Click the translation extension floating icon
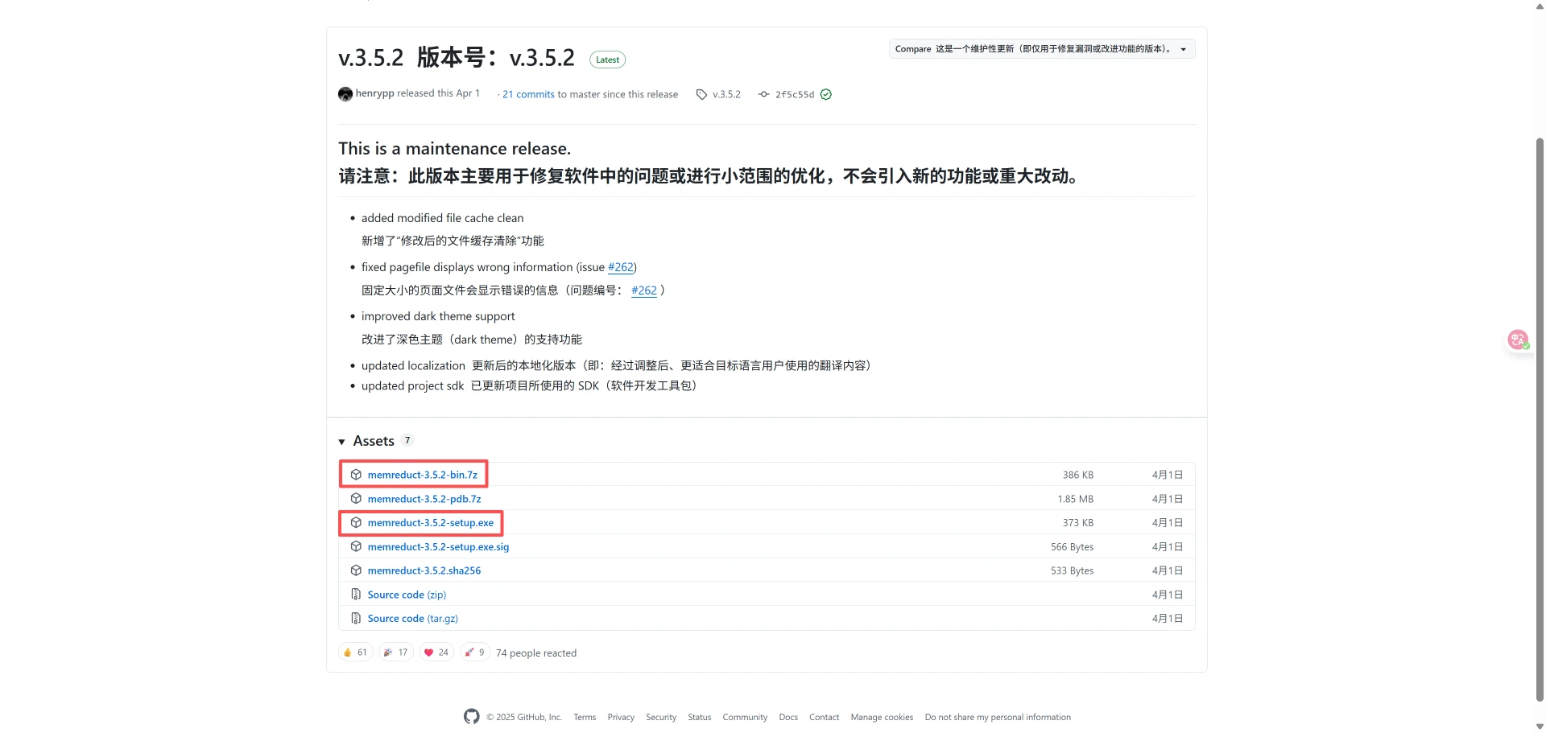Viewport: 1546px width, 733px height. click(x=1519, y=340)
